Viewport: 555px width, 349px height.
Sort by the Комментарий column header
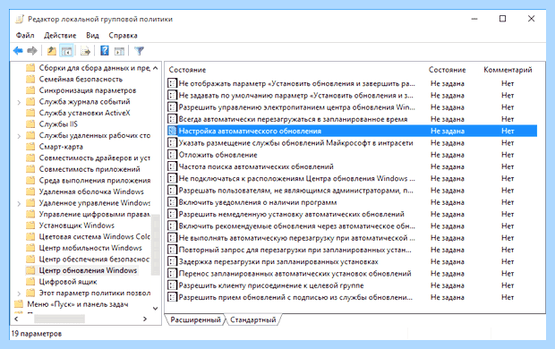508,70
